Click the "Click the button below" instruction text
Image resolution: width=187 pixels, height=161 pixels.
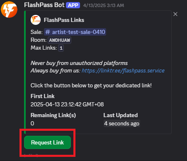point(91,86)
